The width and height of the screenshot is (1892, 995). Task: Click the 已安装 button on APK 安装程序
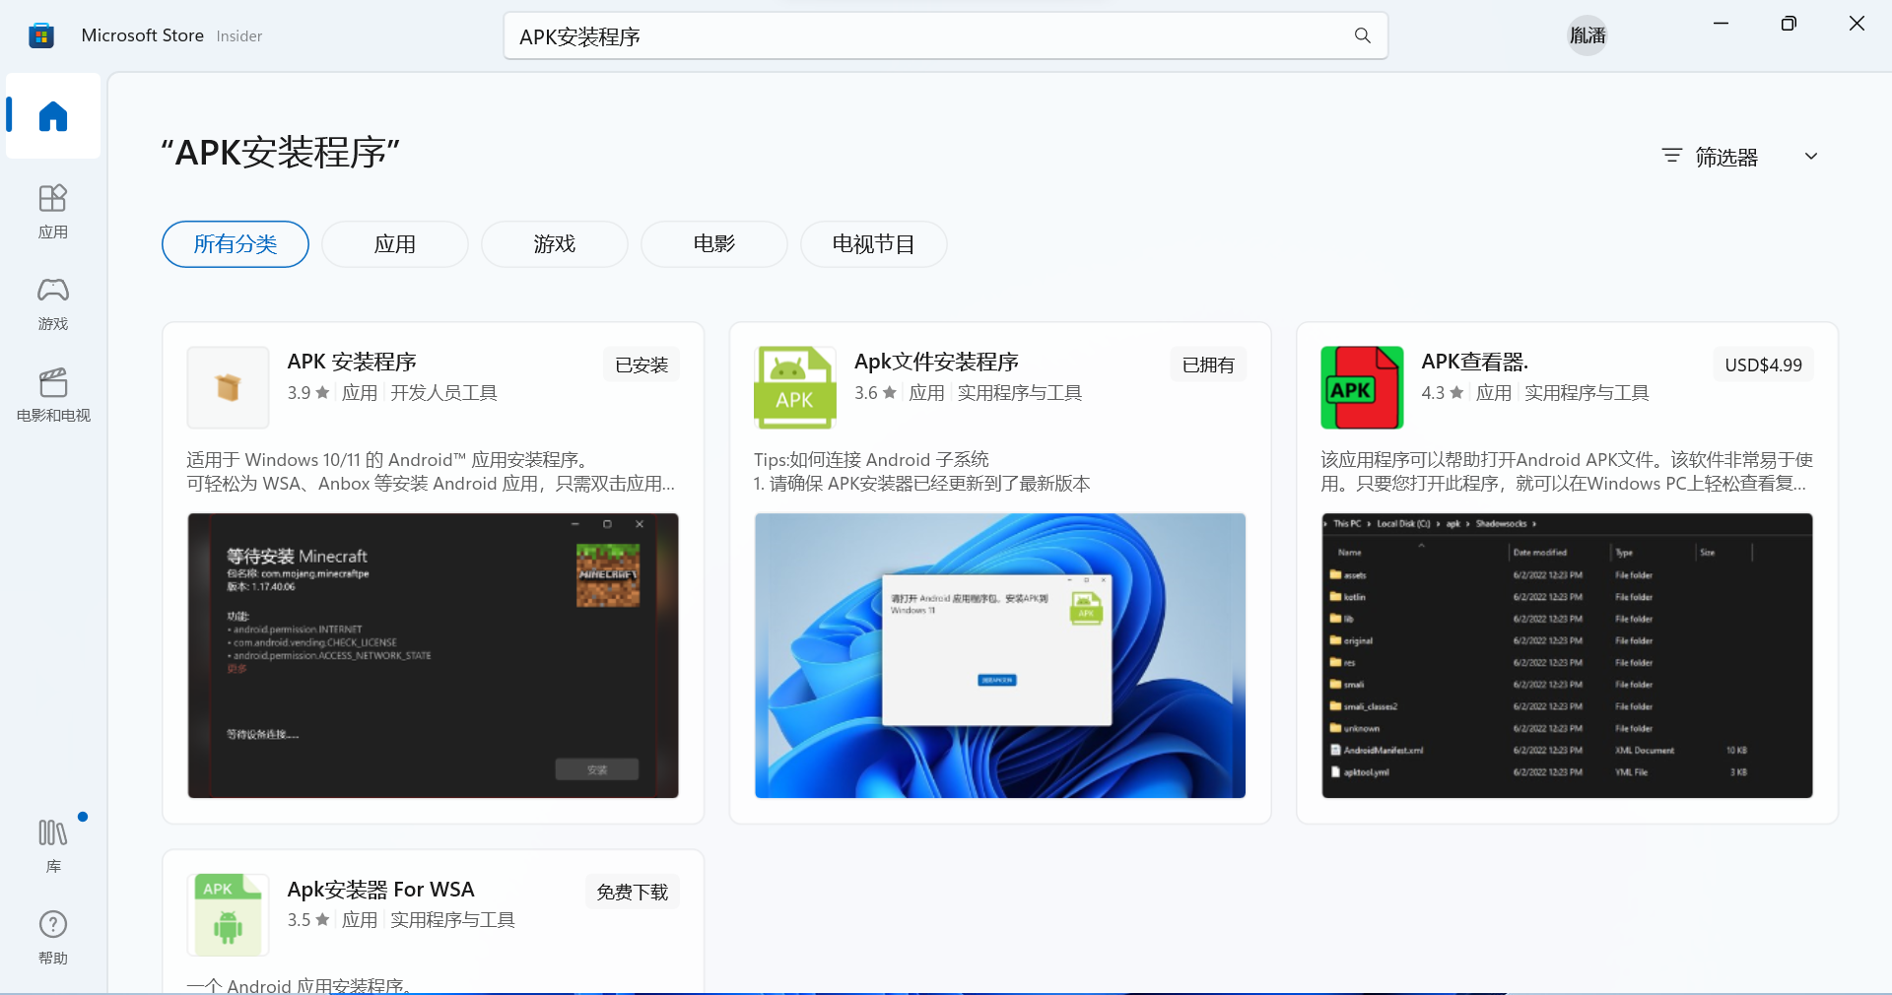[x=642, y=365]
